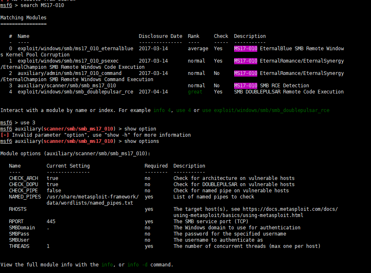371x273 pixels.
Task: Click the 'false' value of CHECK_PIPE
Action: [54, 191]
